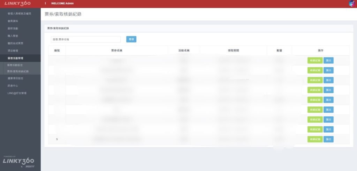The image size is (357, 171).
Task: Open 管理人員帳號及權限 in the sidebar
Action: pos(20,14)
